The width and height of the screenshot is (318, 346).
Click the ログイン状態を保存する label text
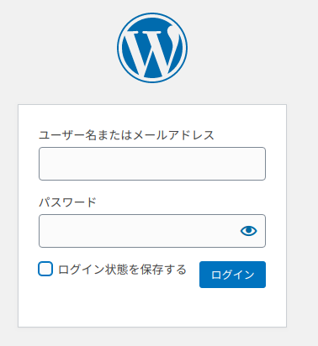click(122, 270)
